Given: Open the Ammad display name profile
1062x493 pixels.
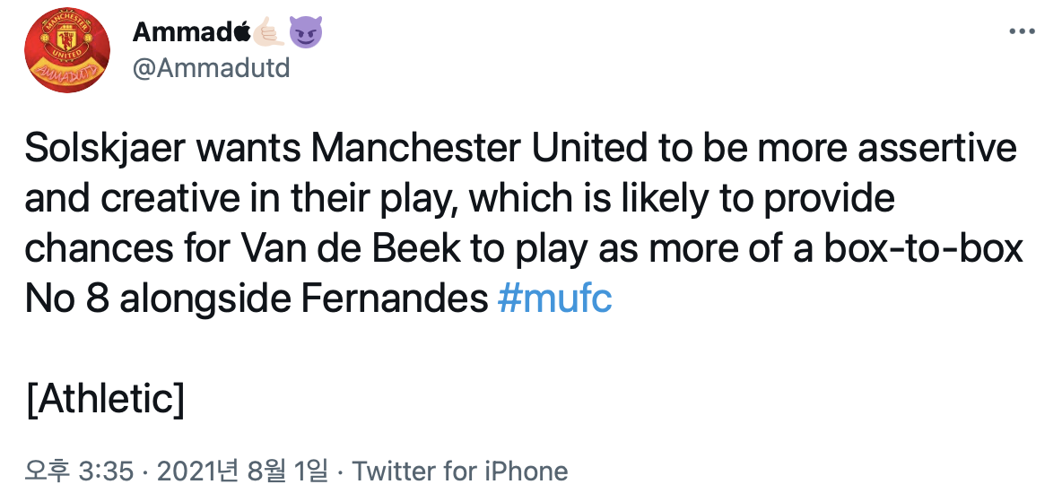Looking at the screenshot, I should pos(182,33).
